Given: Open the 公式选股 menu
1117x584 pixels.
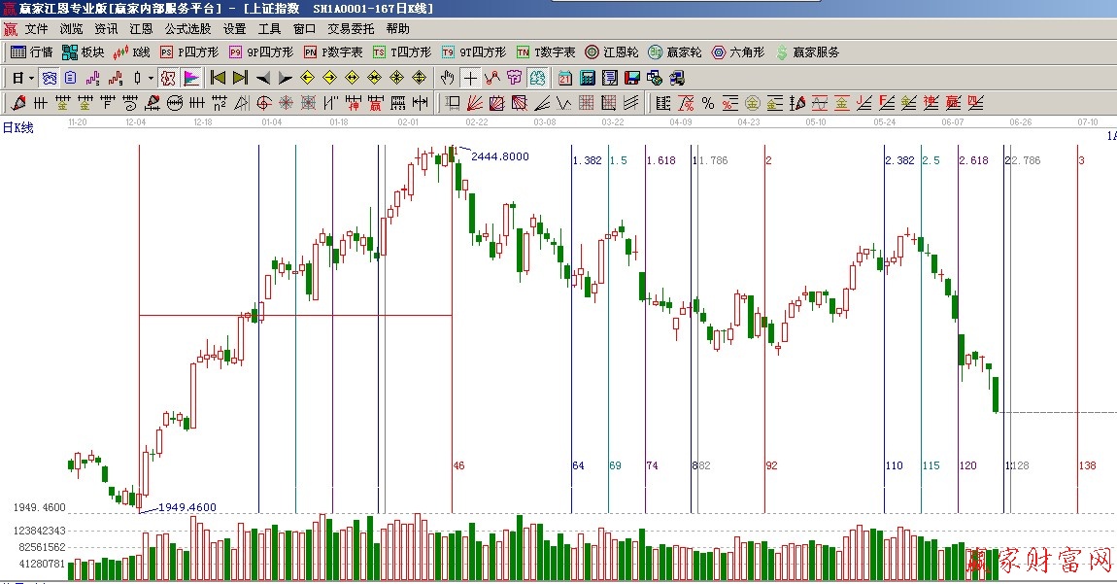Looking at the screenshot, I should [187, 29].
